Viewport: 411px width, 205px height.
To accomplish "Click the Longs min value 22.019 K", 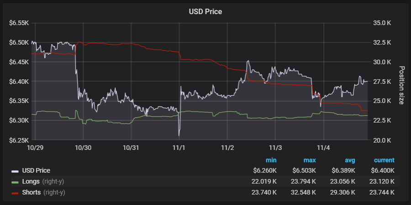I will [x=264, y=181].
